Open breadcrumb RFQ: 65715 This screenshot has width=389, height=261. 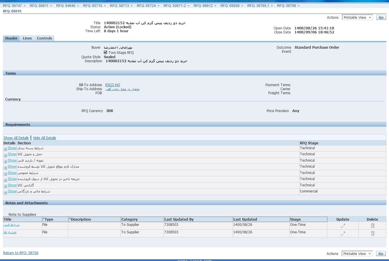click(93, 6)
